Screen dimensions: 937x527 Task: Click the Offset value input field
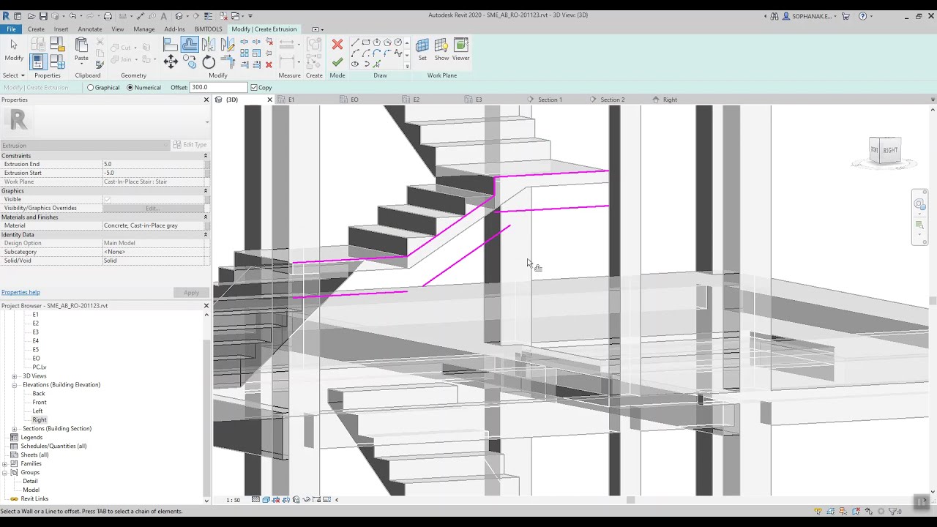point(219,88)
